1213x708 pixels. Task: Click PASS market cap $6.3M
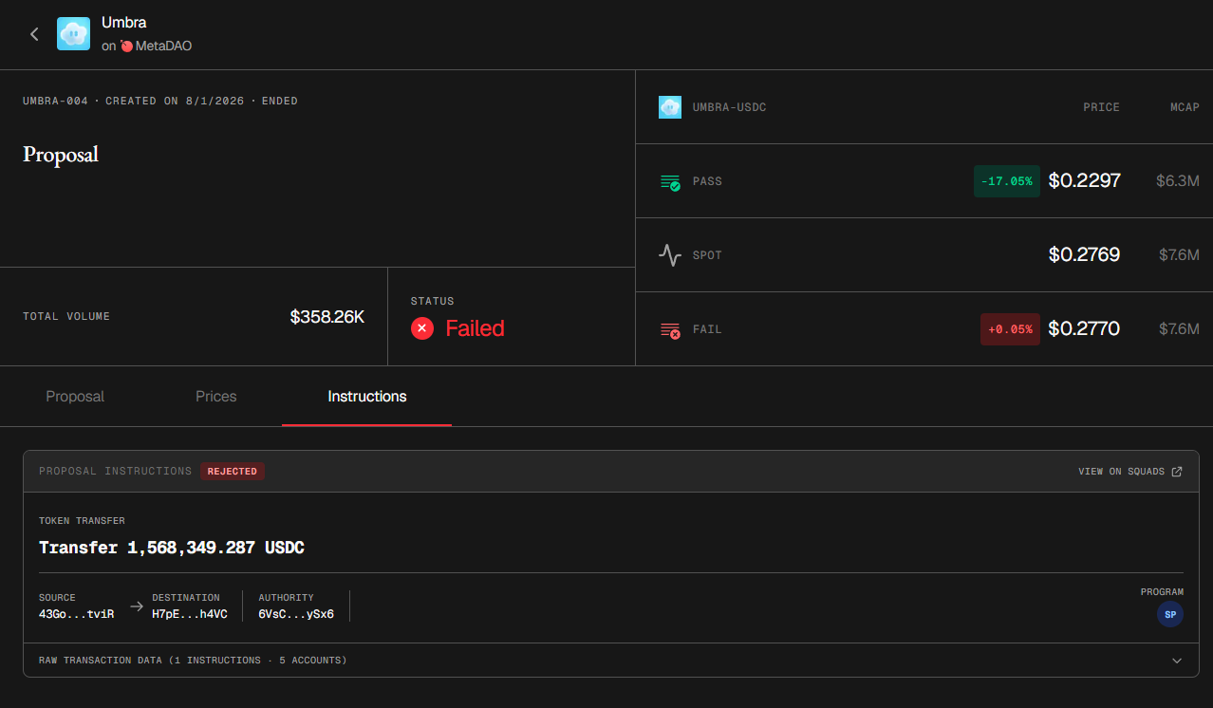tap(1178, 180)
